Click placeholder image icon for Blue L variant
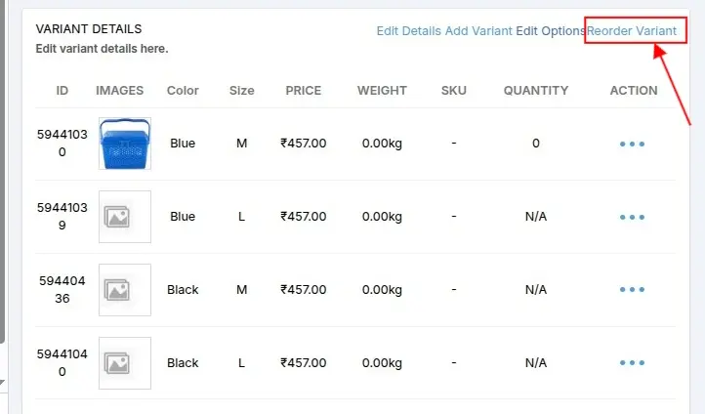This screenshot has height=414, width=705. pyautogui.click(x=125, y=217)
